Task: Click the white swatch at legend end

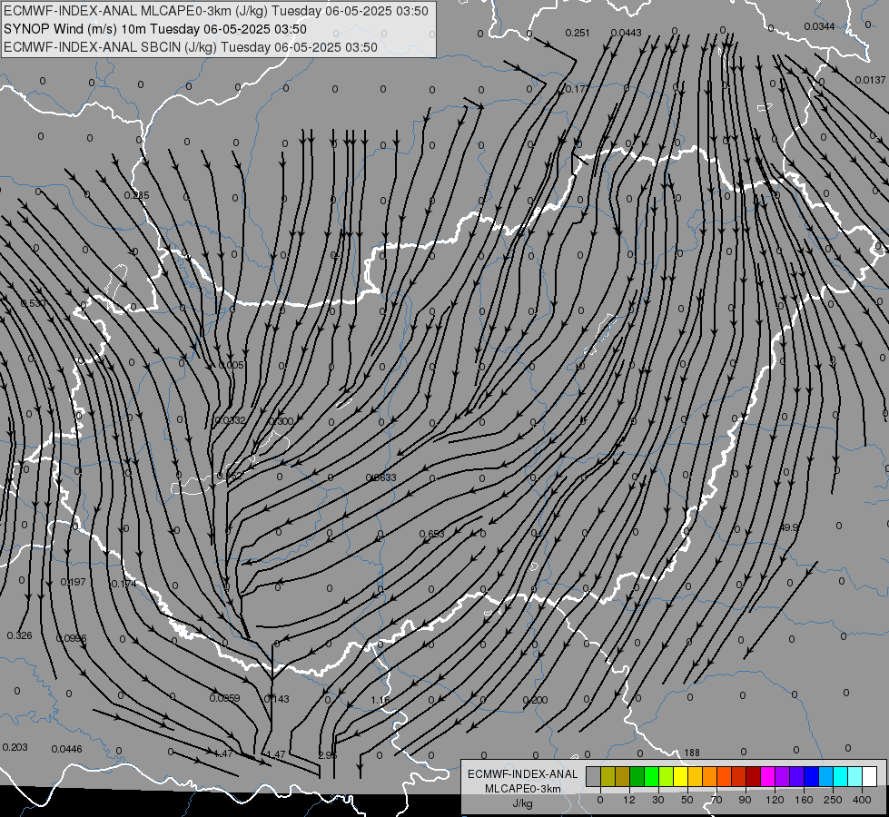Action: click(870, 777)
